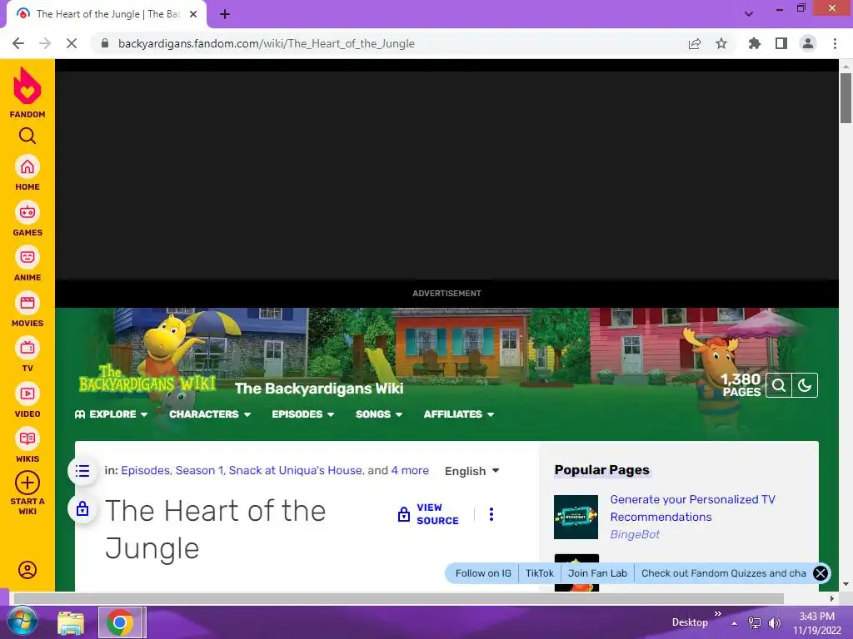Screen dimensions: 853x639
Task: Click Check out Fandom Quizzes link
Action: tap(724, 573)
